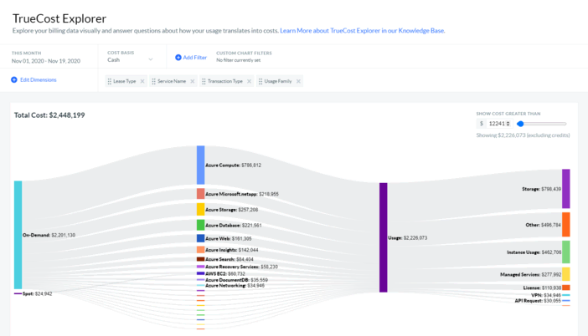
Task: Click the Show Cost Greater Than slider handle
Action: coord(520,124)
